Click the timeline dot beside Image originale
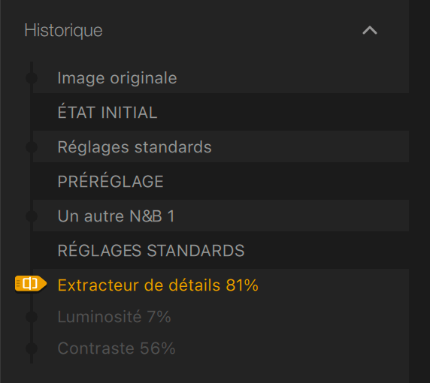This screenshot has height=383, width=430. [x=32, y=78]
